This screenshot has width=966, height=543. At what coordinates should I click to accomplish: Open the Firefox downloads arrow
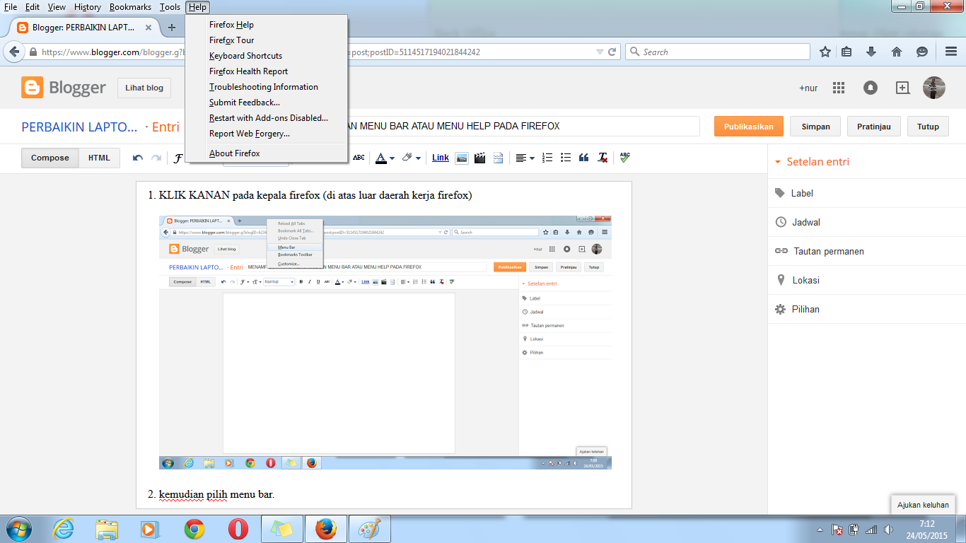click(x=871, y=52)
